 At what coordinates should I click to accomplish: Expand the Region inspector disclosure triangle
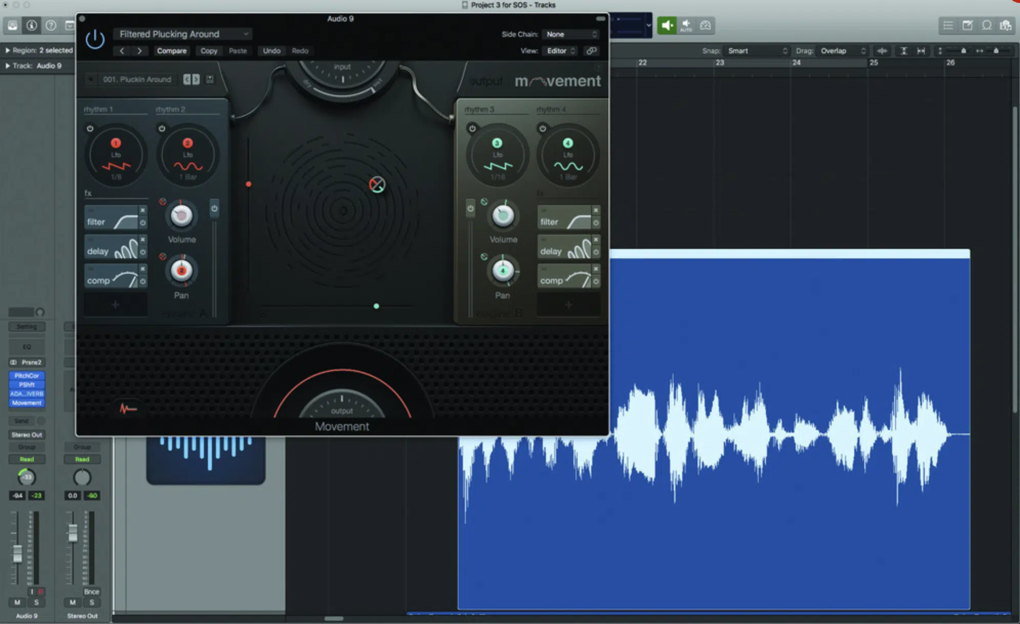coord(7,50)
